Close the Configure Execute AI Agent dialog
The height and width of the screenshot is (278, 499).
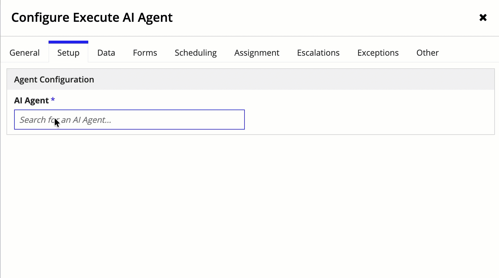483,18
